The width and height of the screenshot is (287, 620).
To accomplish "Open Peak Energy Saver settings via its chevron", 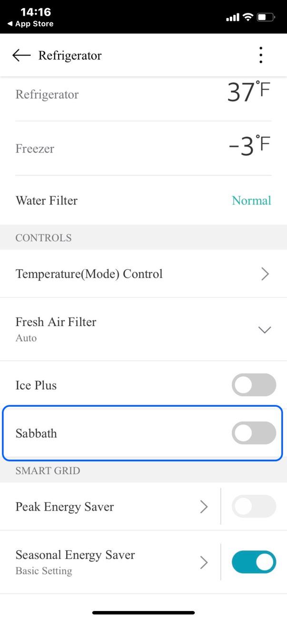I will pos(204,506).
